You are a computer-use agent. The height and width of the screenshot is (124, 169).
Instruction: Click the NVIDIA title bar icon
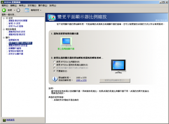click(2, 2)
